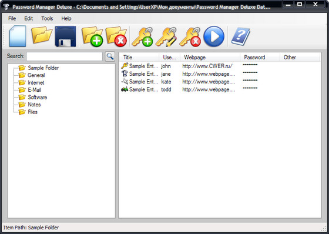Click kate's webpage URL cell
The width and height of the screenshot is (329, 234).
click(x=209, y=82)
